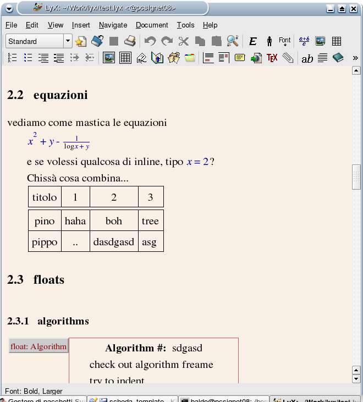Open the Navigate menu
The width and height of the screenshot is (363, 402).
[x=113, y=25]
